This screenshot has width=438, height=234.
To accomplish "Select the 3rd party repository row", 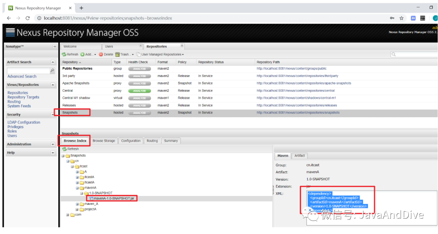I will tap(249, 76).
